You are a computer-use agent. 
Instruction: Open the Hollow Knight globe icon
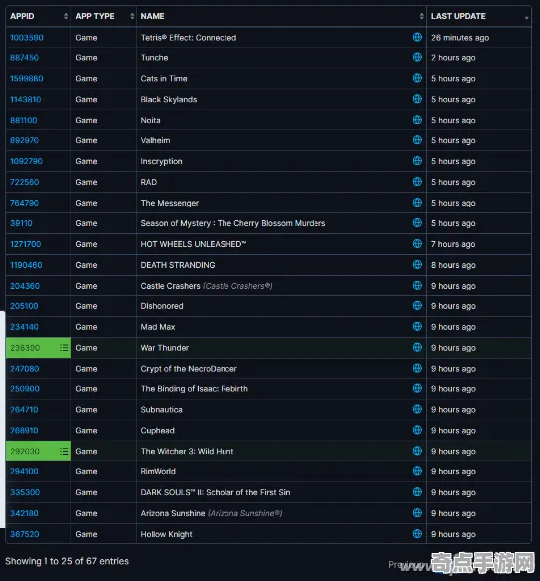pos(417,534)
